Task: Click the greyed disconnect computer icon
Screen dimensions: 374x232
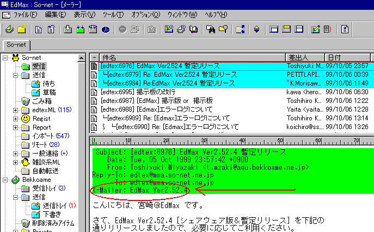Action: [x=135, y=29]
